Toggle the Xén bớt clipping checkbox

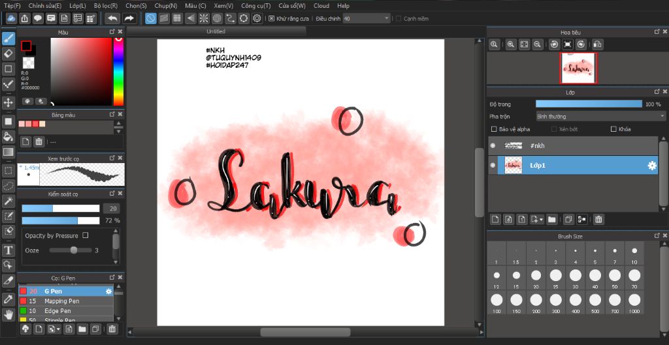pos(554,129)
